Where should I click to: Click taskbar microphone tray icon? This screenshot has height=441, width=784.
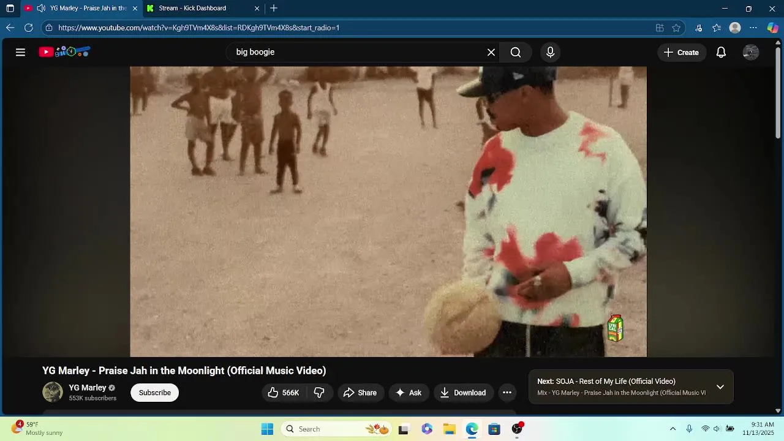[x=689, y=429]
